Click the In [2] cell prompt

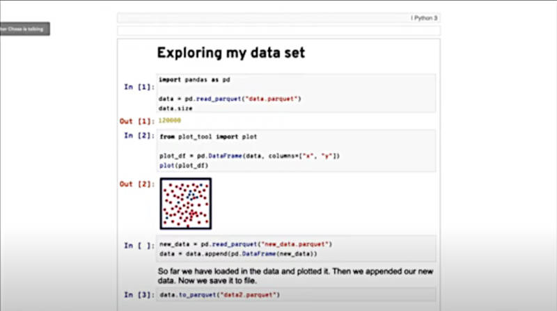click(139, 136)
